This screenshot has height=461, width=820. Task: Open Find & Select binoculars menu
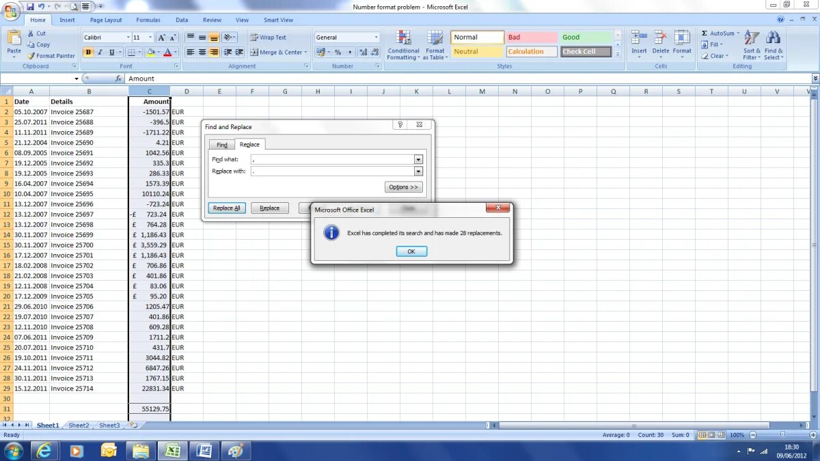774,45
